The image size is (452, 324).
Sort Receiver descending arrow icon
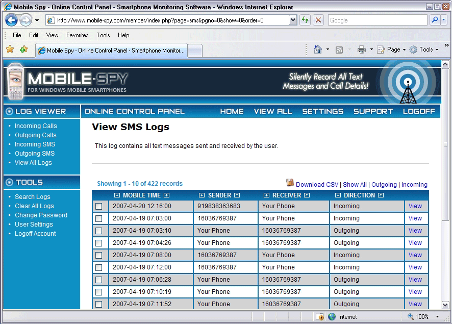coord(266,195)
